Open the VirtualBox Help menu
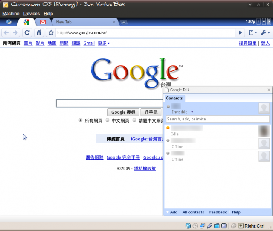This screenshot has width=273, height=231. (48, 13)
